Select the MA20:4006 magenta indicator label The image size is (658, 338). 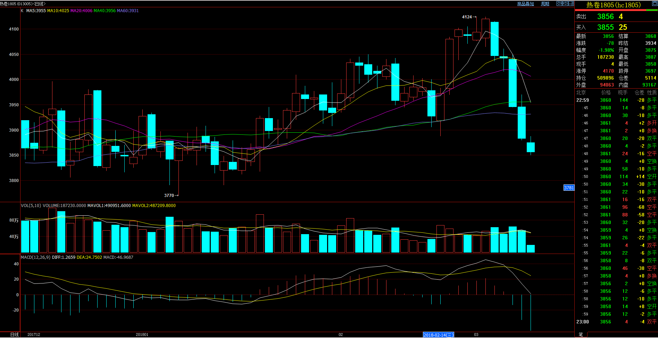click(x=81, y=11)
